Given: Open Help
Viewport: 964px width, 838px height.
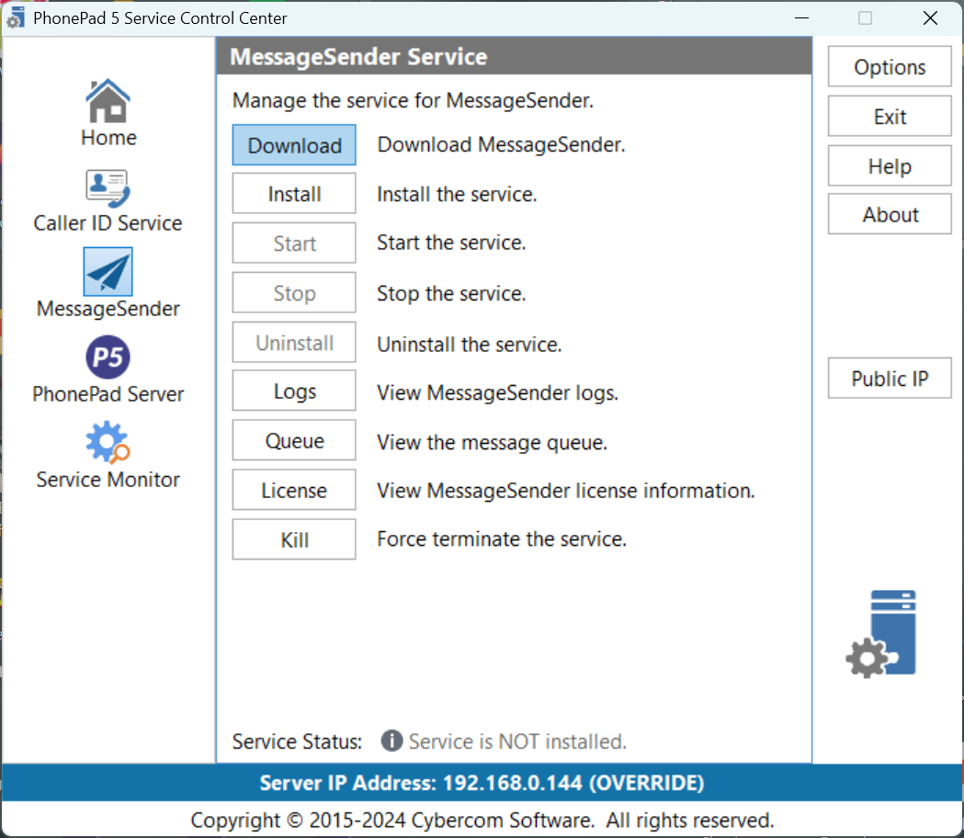Looking at the screenshot, I should pos(890,166).
